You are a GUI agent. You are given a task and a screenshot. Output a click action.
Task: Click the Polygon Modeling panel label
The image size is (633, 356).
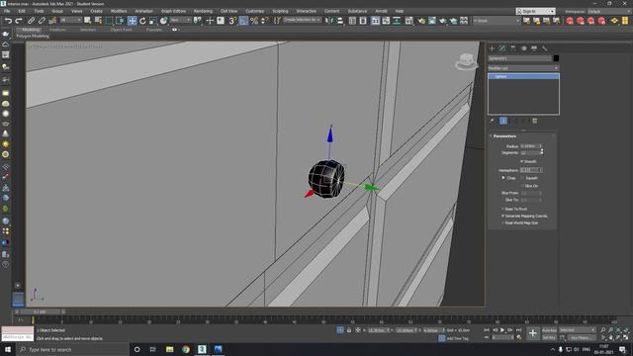[33, 36]
